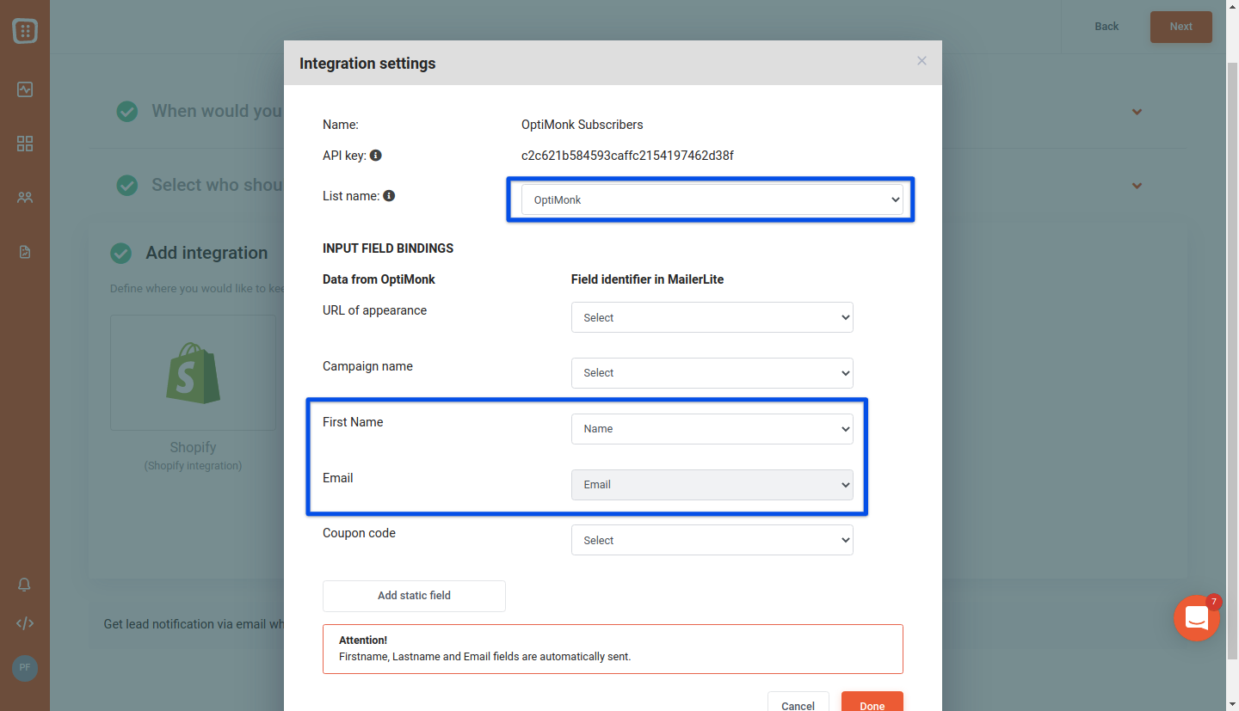Viewport: 1239px width, 711px height.
Task: Open the notifications bell icon
Action: [25, 585]
